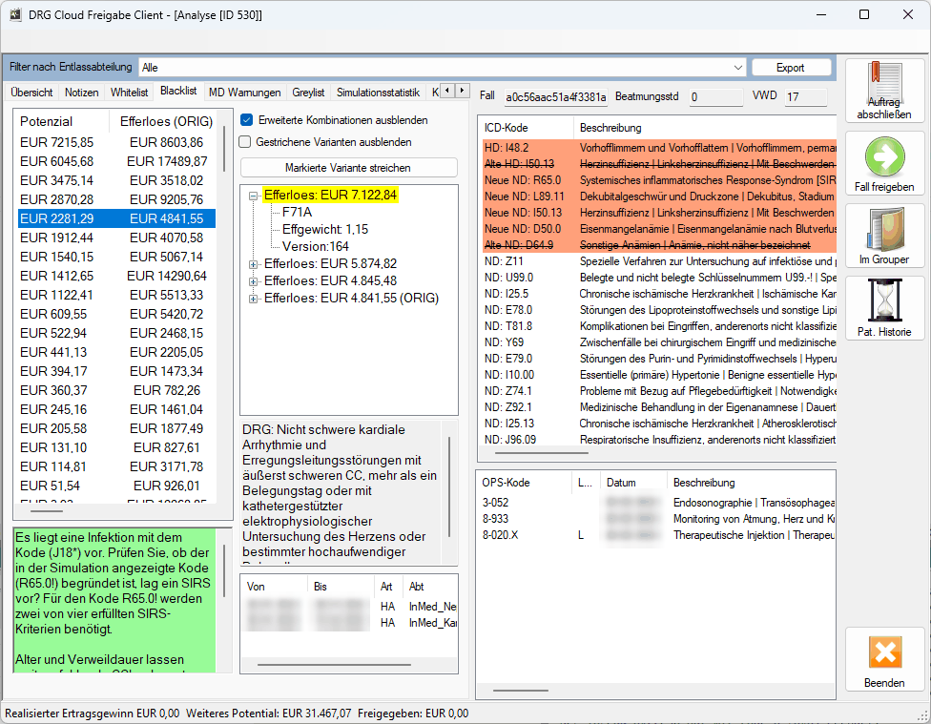Viewport: 931px width, 724px height.
Task: Click the OPS-Kode column header
Action: tap(525, 483)
